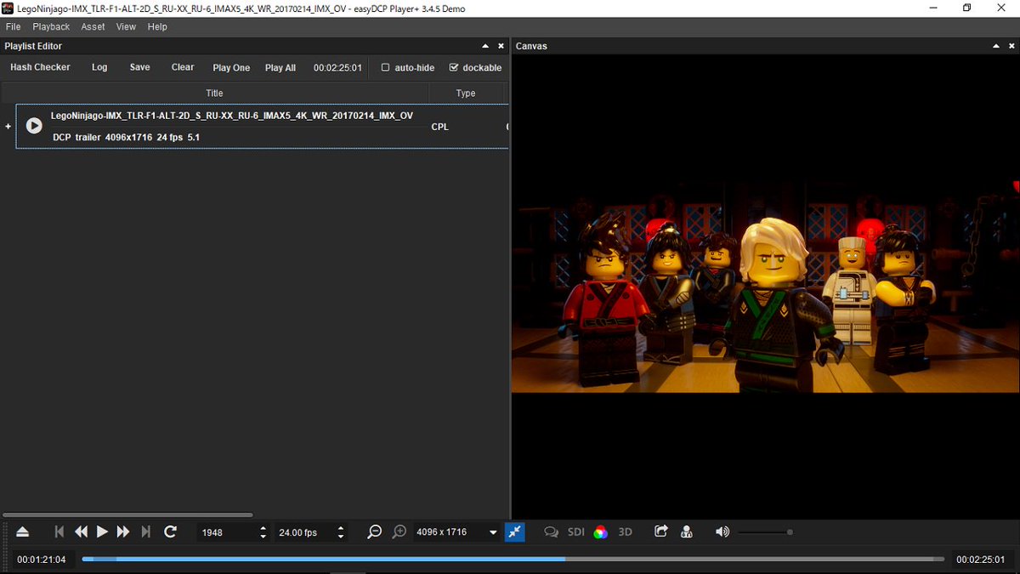
Task: Jump to the first frame
Action: point(59,532)
